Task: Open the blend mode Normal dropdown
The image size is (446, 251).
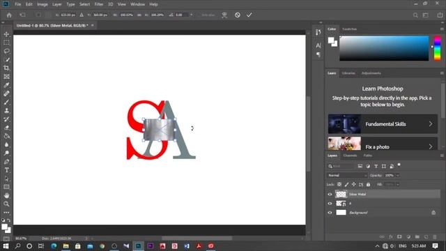Action: pos(347,175)
